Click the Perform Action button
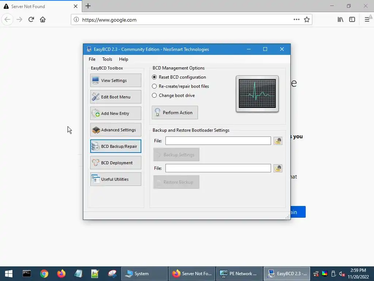This screenshot has height=281, width=374. click(175, 113)
